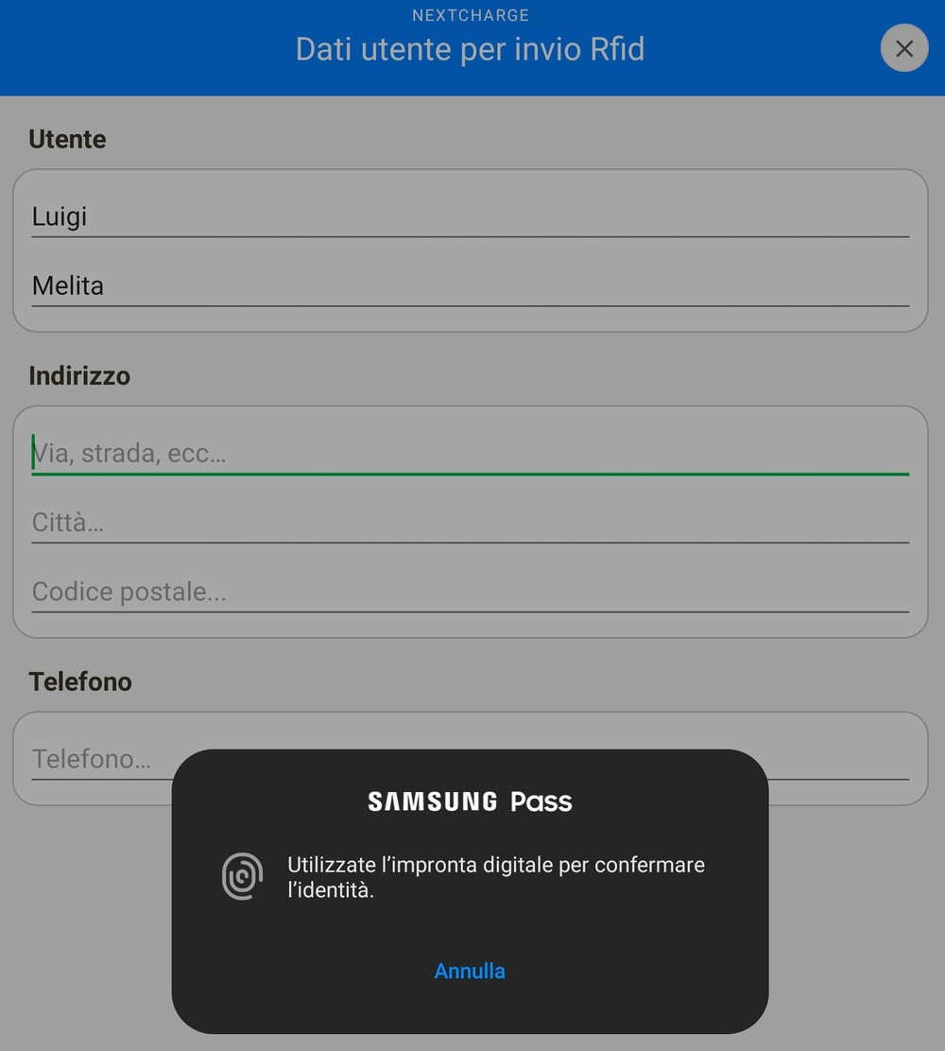Viewport: 945px width, 1051px height.
Task: Select the first name field containing Luigi
Action: coord(471,216)
